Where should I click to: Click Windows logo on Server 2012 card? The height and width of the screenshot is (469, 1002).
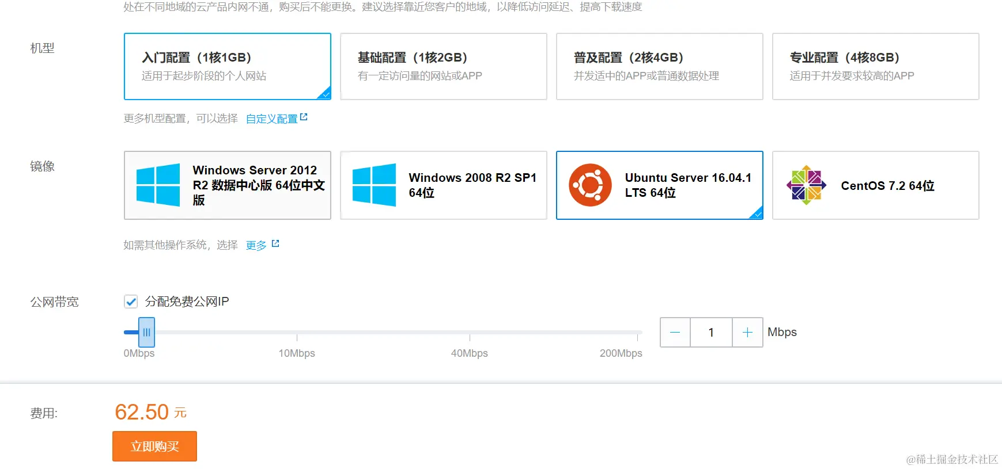[x=158, y=185]
